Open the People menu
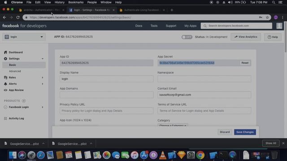Viewport: 287px width, 161px height. click(x=92, y=2)
